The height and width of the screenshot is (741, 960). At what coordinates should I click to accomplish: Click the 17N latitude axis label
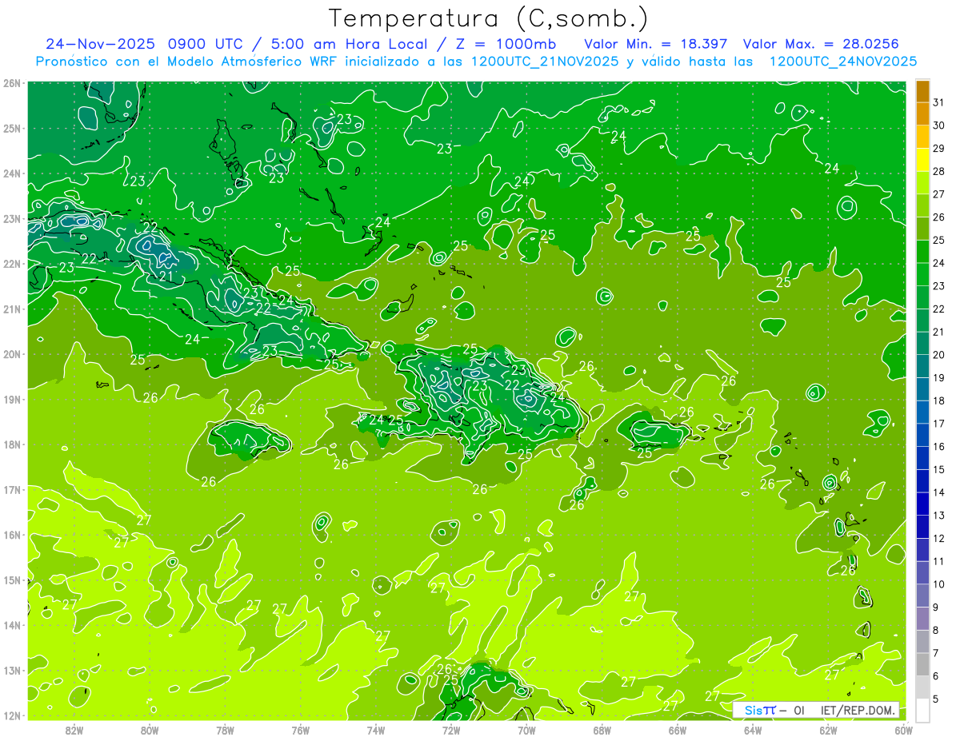click(x=12, y=489)
